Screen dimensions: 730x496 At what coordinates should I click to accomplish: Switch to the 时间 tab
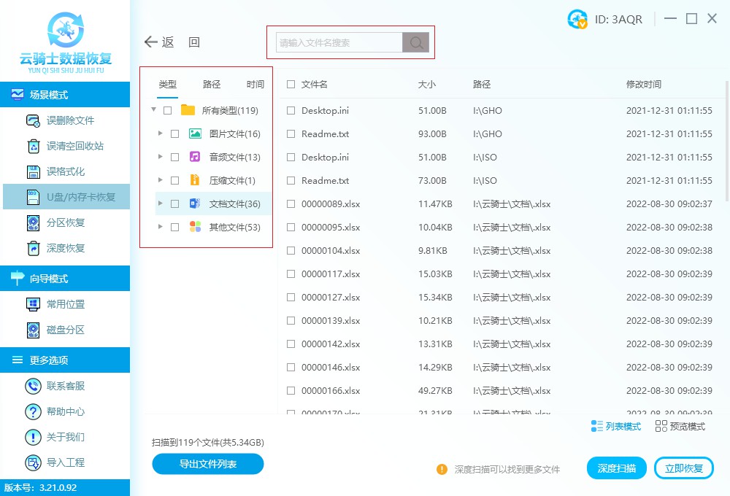point(255,84)
